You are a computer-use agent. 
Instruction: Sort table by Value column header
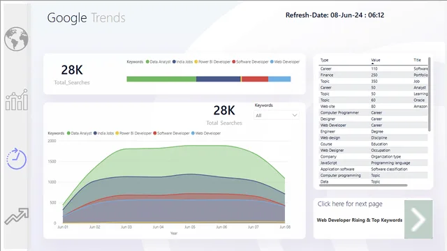coord(376,60)
